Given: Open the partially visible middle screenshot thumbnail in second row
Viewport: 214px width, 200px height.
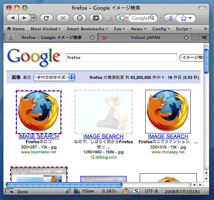Looking at the screenshot, I should tap(104, 179).
